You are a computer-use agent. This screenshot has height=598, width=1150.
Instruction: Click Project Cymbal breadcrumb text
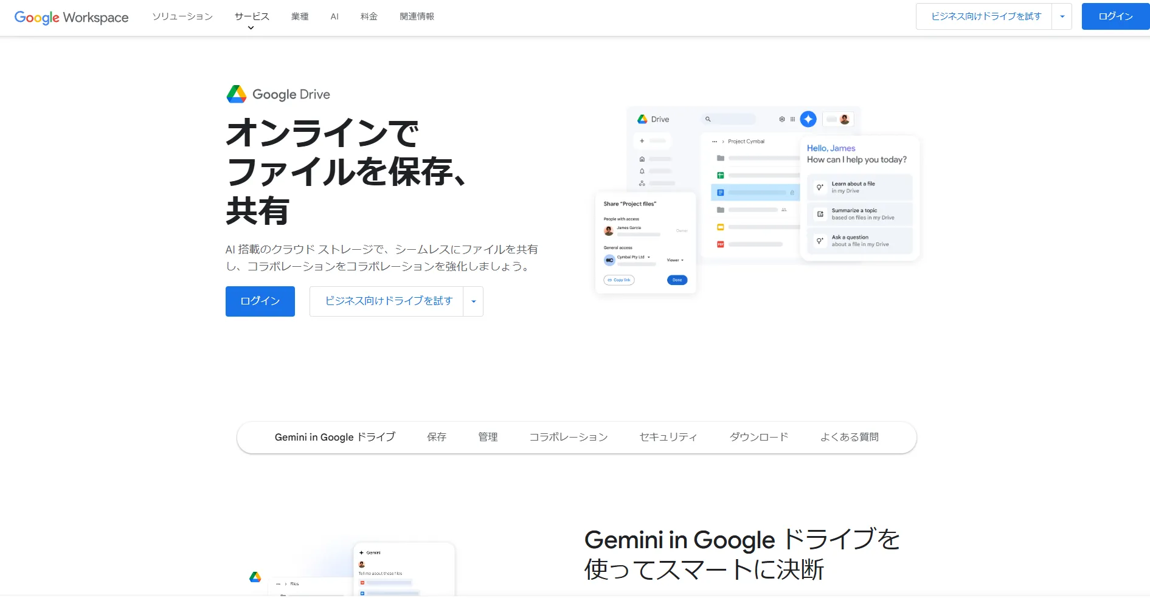tap(746, 142)
